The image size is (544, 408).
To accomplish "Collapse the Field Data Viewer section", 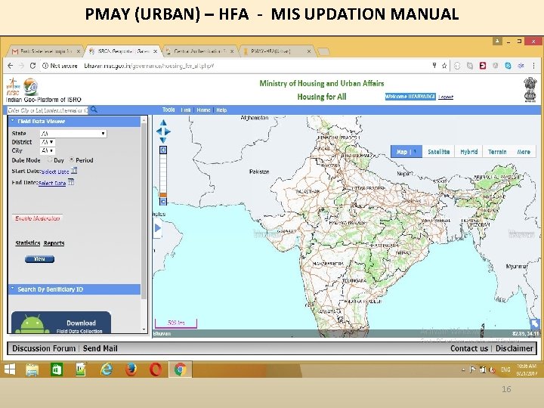I will [75, 121].
